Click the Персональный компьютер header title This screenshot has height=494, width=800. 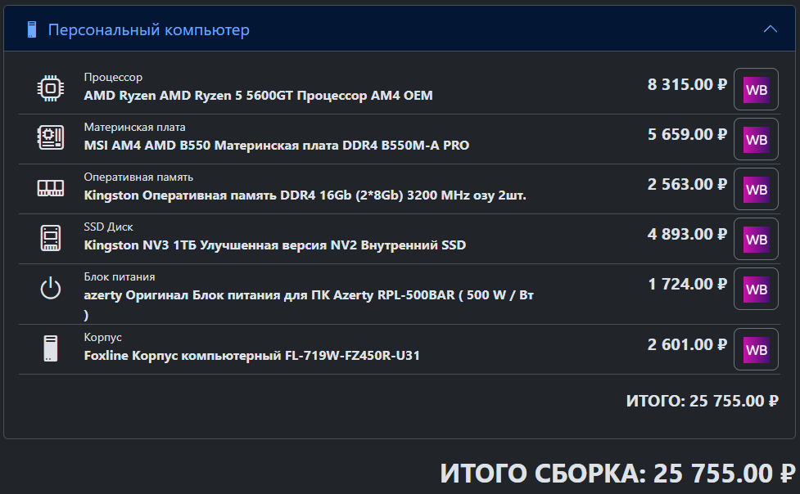[148, 29]
